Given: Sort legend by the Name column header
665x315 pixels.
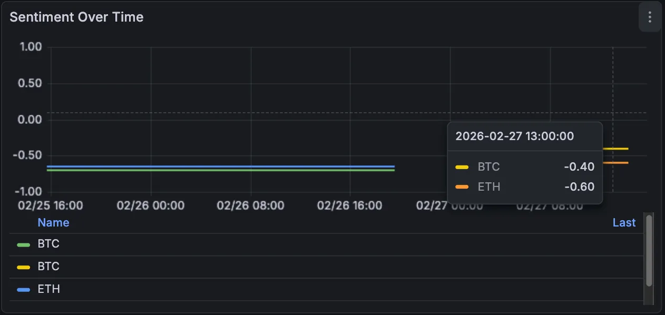Looking at the screenshot, I should [53, 222].
